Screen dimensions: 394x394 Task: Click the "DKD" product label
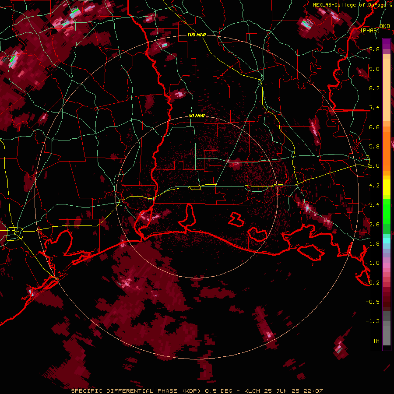385,26
